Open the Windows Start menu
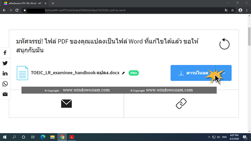This screenshot has width=251, height=141. (5, 137)
